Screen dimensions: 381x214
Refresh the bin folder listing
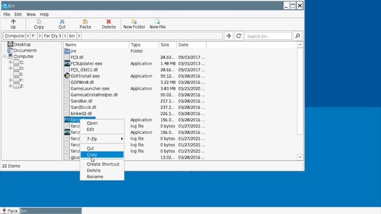click(239, 36)
